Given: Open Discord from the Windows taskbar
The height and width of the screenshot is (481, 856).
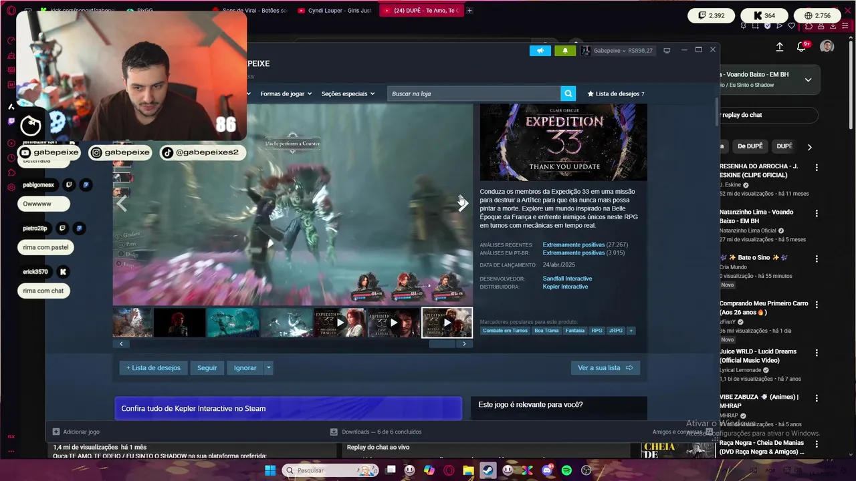Looking at the screenshot, I should click(547, 470).
